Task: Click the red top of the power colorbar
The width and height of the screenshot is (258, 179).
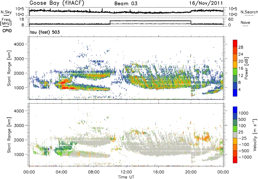Action: tap(235, 43)
